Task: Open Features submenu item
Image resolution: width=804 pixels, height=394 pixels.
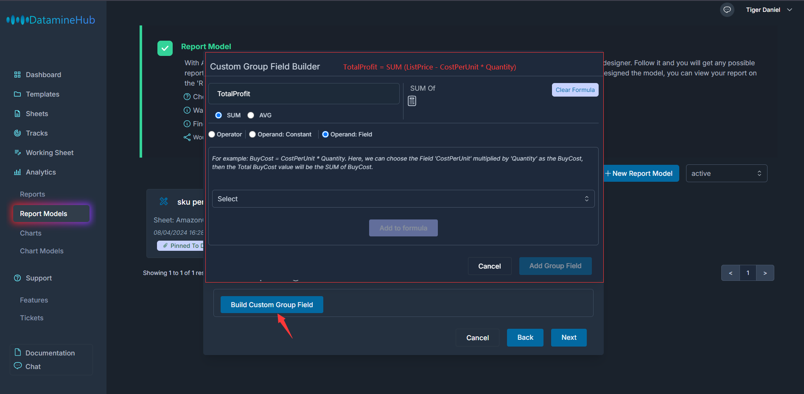Action: [34, 300]
